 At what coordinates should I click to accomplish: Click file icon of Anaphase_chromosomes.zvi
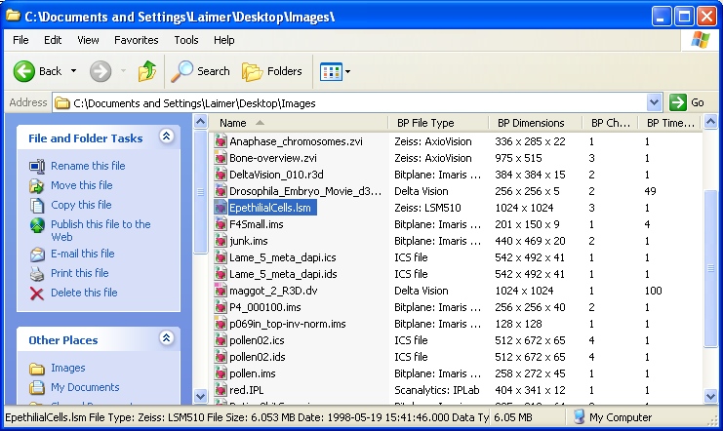tap(221, 141)
